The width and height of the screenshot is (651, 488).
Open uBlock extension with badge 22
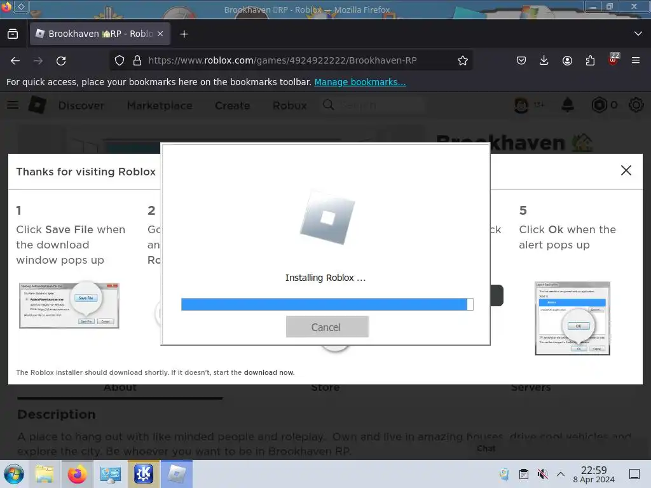click(x=613, y=60)
